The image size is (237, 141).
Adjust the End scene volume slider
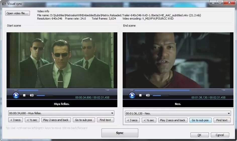(161, 95)
